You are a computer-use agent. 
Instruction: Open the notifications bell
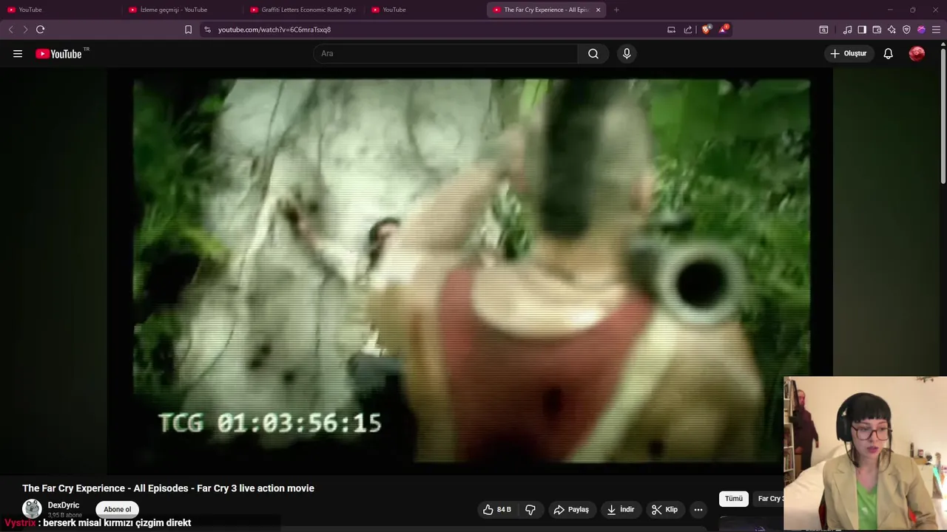(x=889, y=53)
